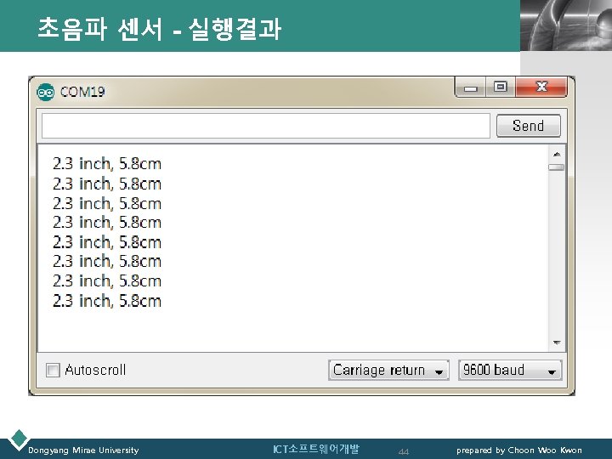Close the COM19 serial monitor window

coord(541,87)
